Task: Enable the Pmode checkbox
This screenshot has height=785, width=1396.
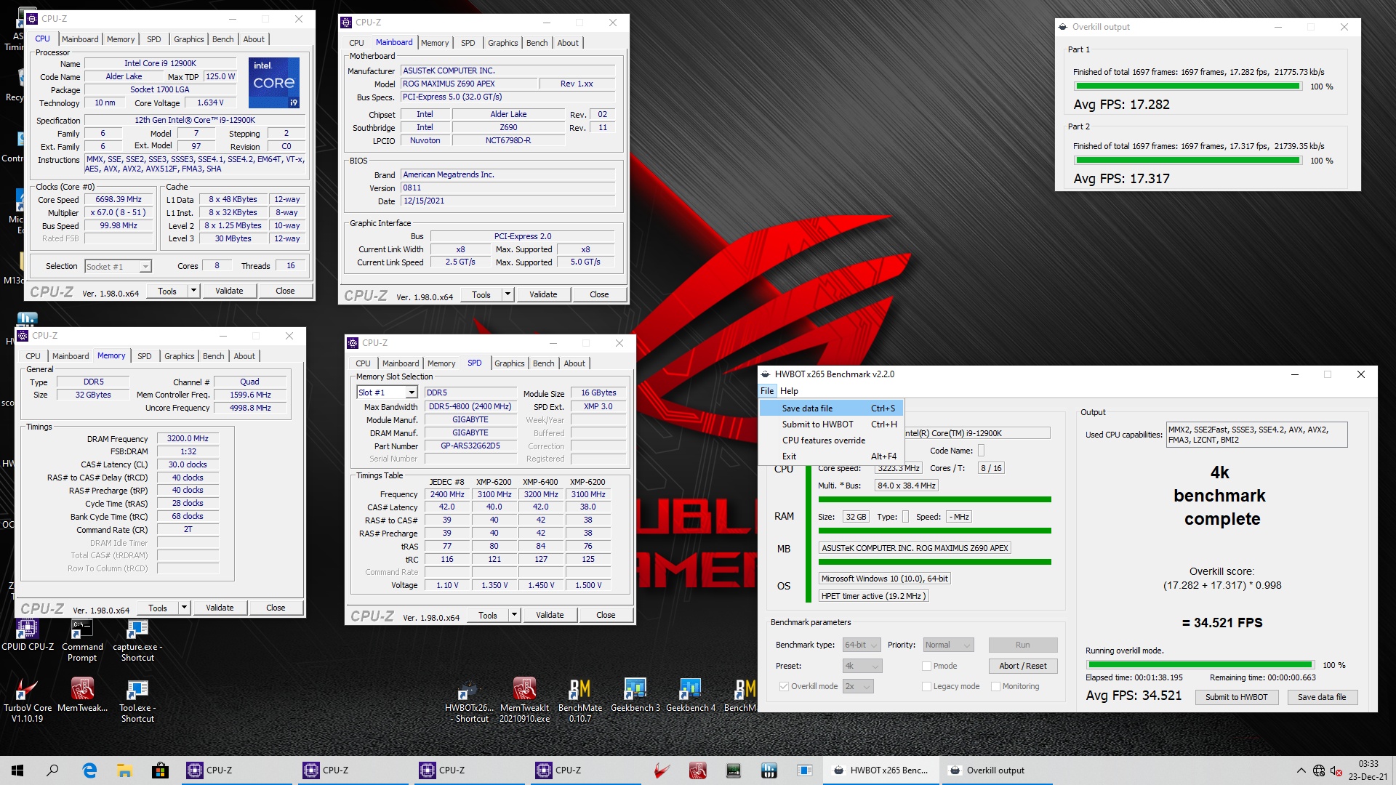Action: 926,666
